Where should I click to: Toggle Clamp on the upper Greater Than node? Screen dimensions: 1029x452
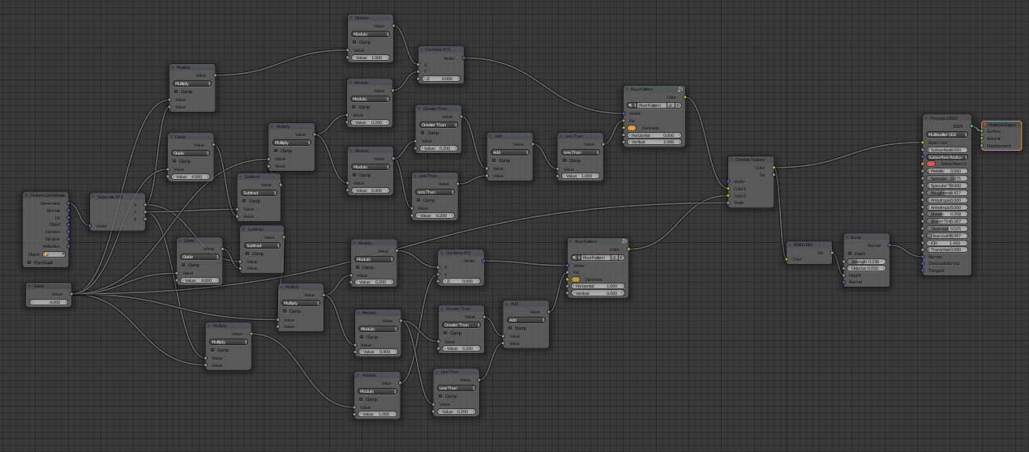point(423,133)
